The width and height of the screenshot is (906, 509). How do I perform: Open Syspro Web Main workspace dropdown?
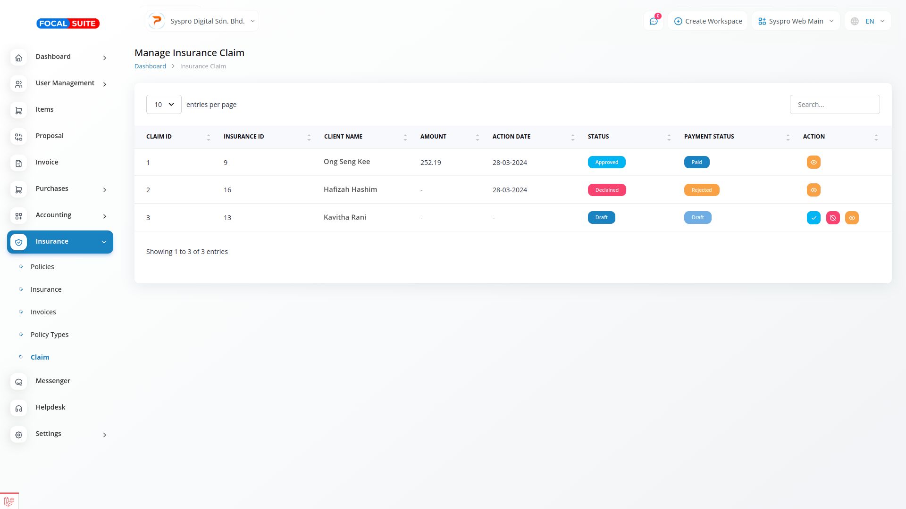tap(796, 21)
